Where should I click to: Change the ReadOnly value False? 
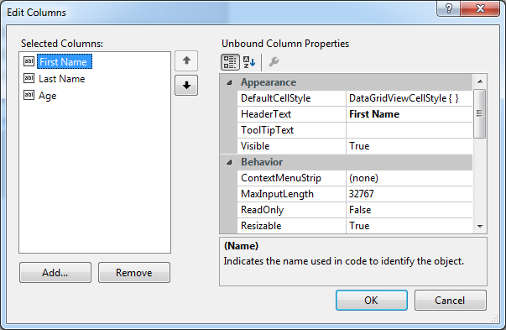coord(409,210)
